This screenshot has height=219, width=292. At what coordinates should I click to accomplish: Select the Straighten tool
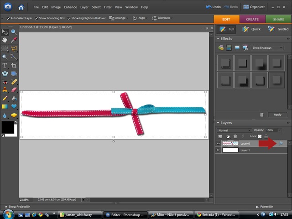pos(14,73)
